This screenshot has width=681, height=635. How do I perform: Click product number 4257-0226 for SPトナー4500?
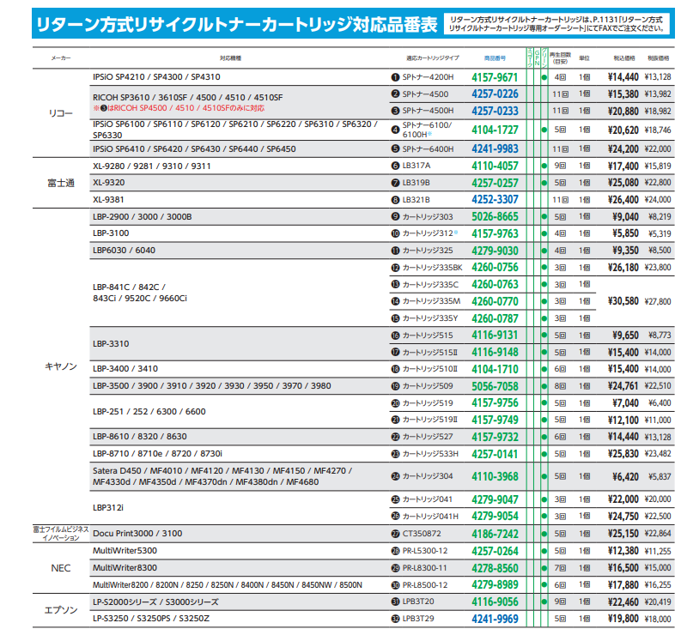(495, 94)
